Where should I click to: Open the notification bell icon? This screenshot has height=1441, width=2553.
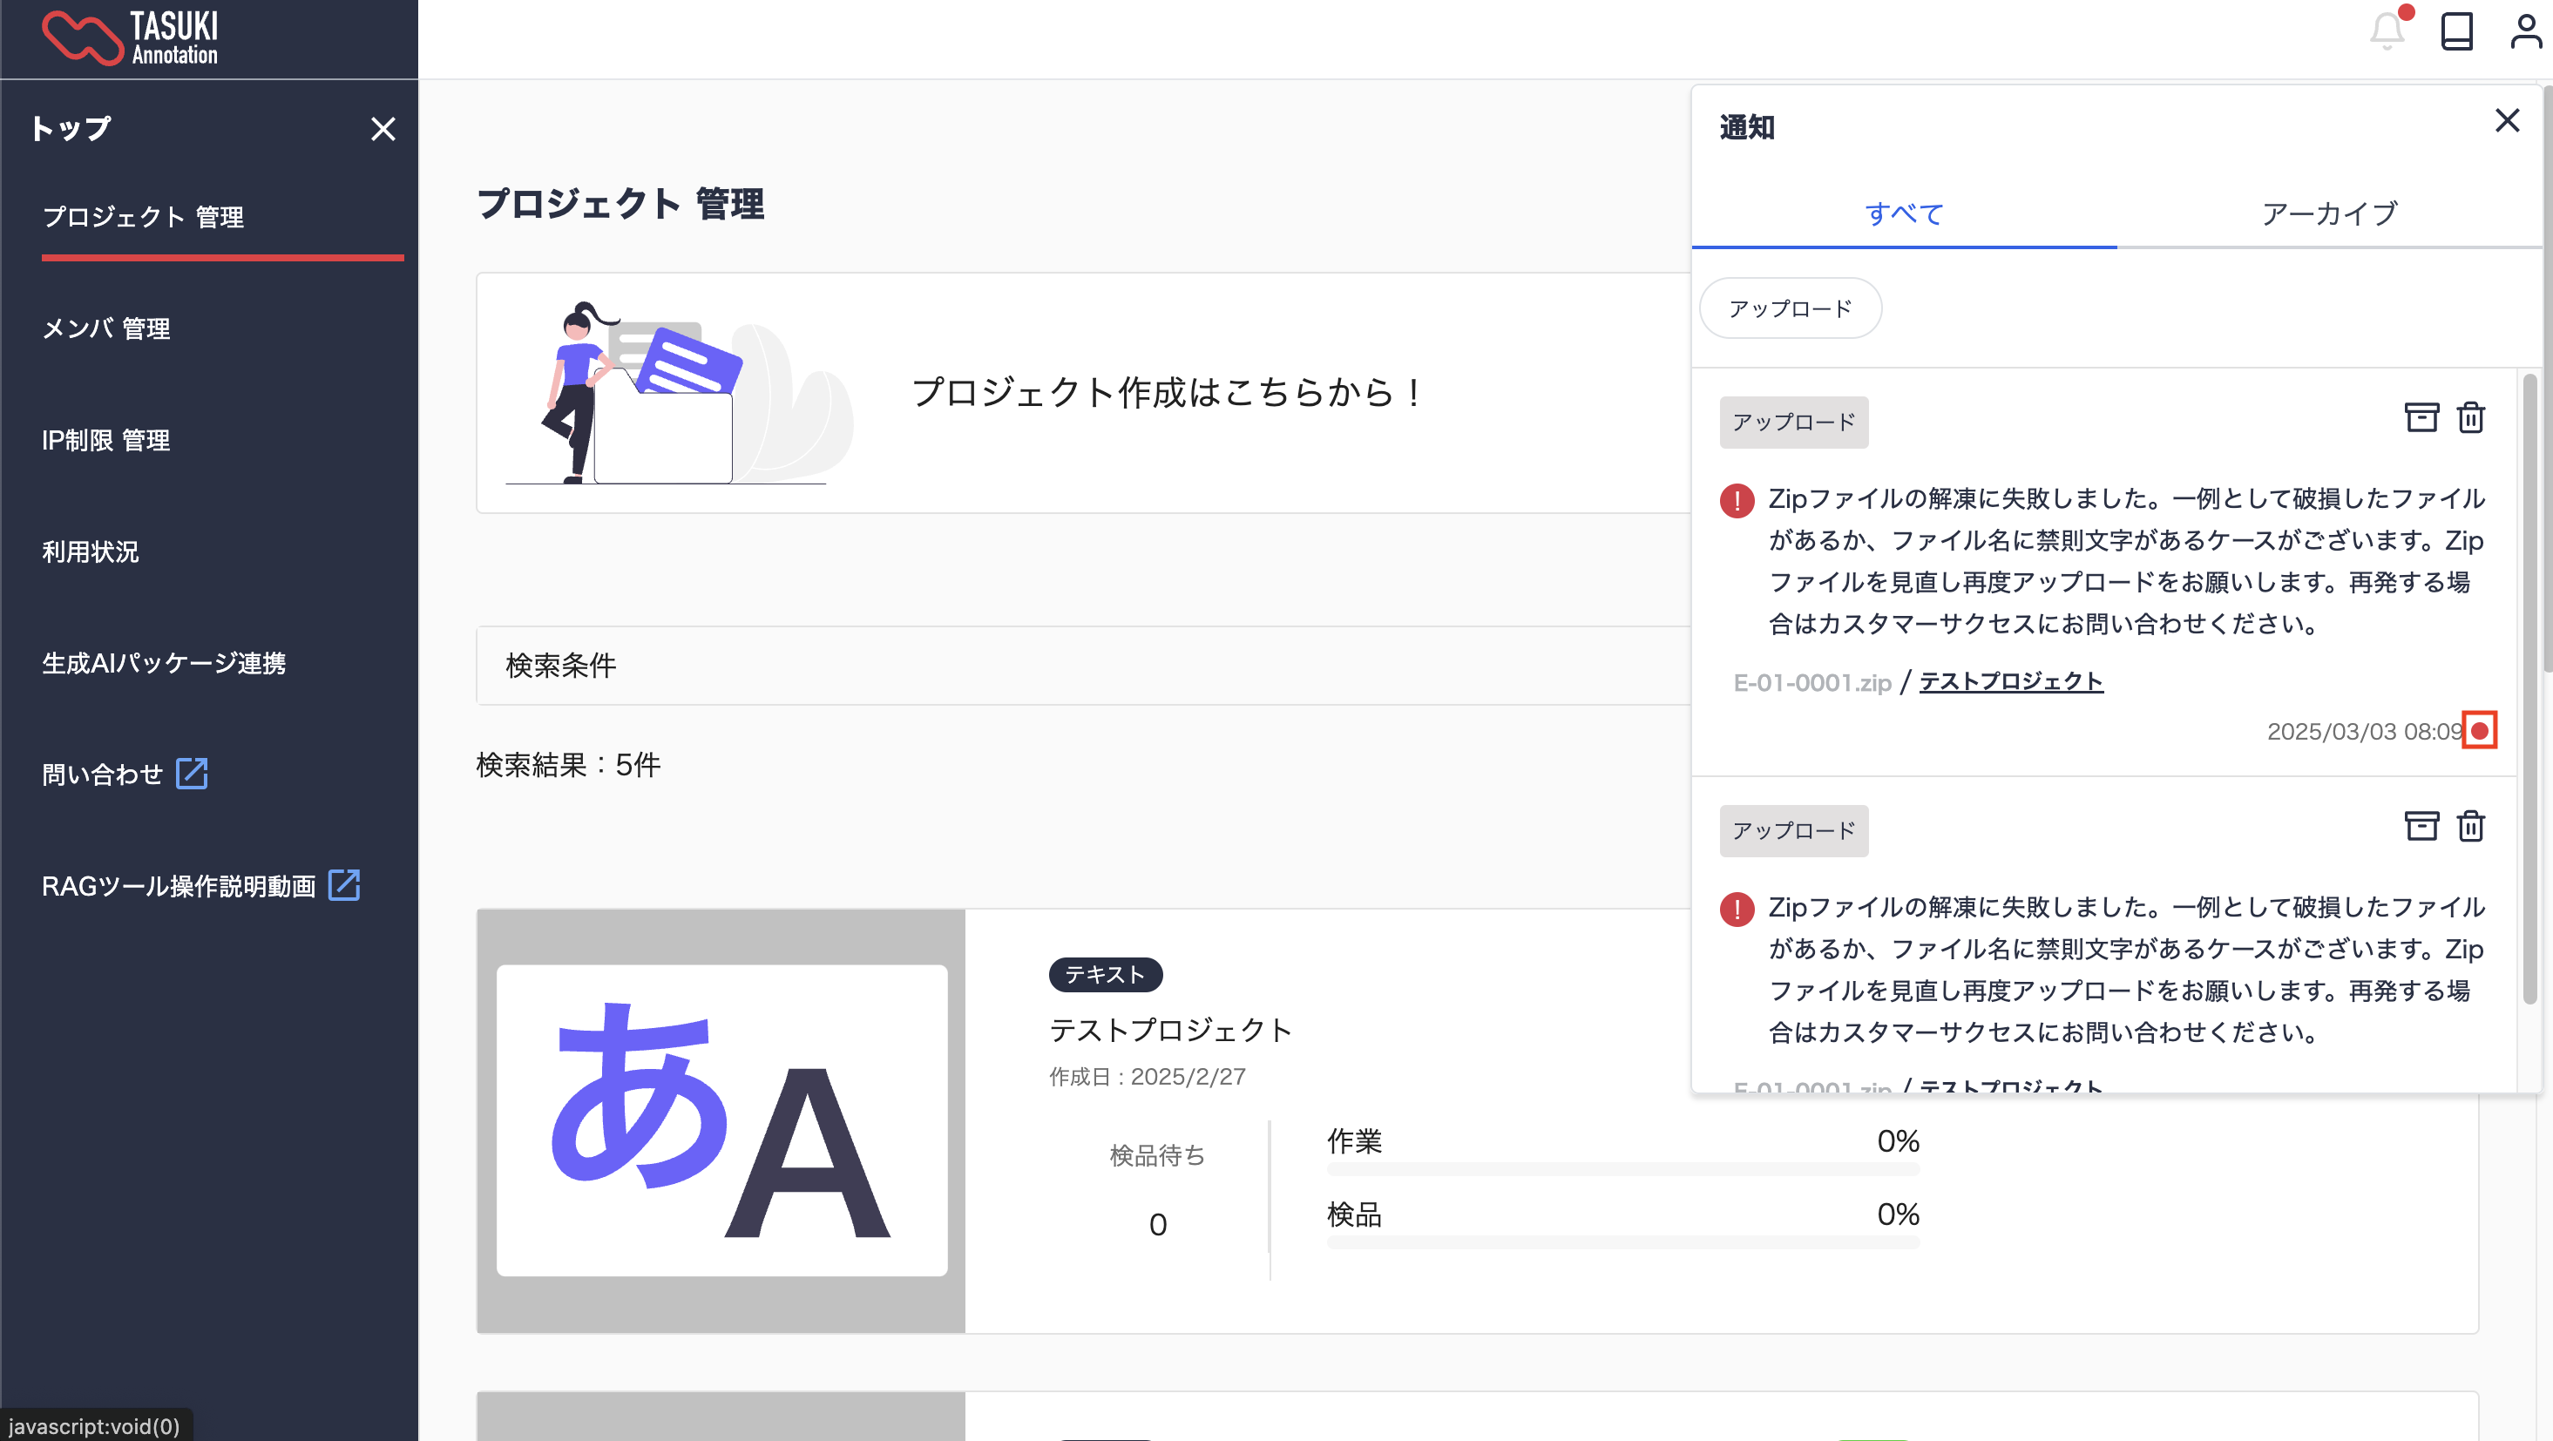click(2387, 31)
